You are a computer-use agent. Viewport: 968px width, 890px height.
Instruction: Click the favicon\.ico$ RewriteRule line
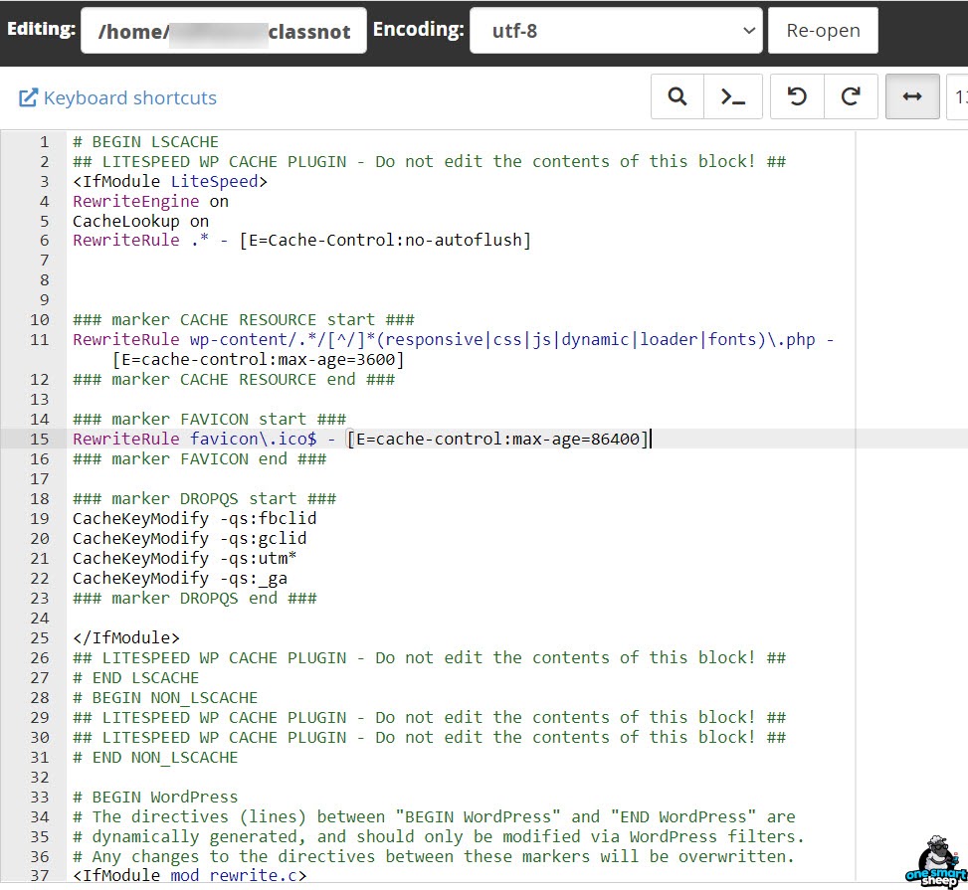(360, 439)
